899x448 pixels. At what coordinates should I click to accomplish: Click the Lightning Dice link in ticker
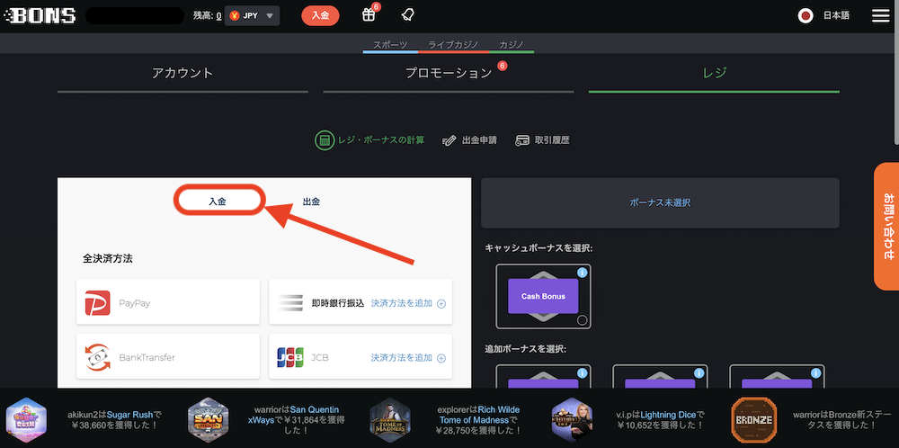click(x=668, y=414)
